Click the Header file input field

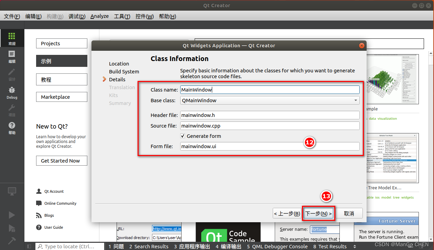270,115
